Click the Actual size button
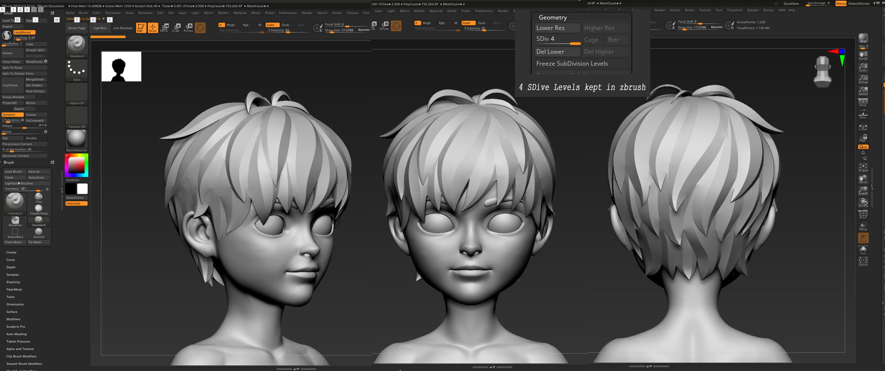Screen dimensions: 885x371 tap(863, 79)
